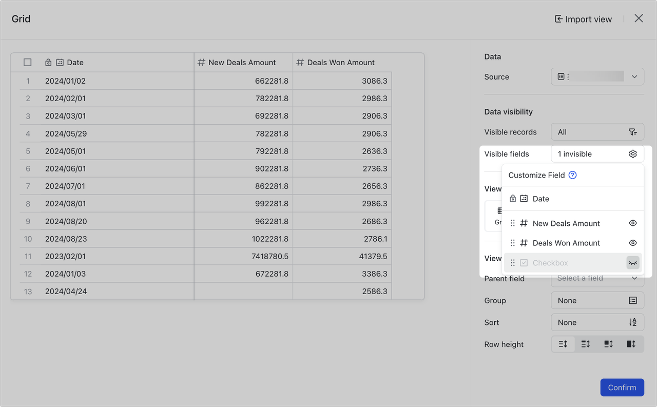657x407 pixels.
Task: Click drag handle of Deals Won Amount field
Action: (x=513, y=243)
